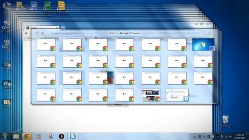Click the Chrome taskbar button
This screenshot has width=249, height=140.
[26, 136]
